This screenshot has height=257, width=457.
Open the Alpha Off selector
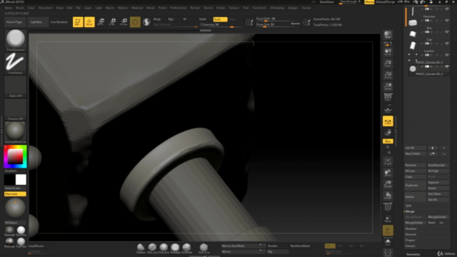[15, 86]
